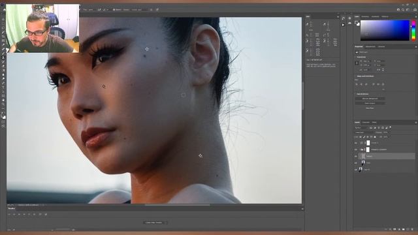
Task: Select the Crop tool
Action: (x=3, y=37)
